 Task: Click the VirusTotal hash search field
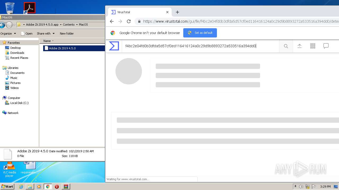pos(200,46)
